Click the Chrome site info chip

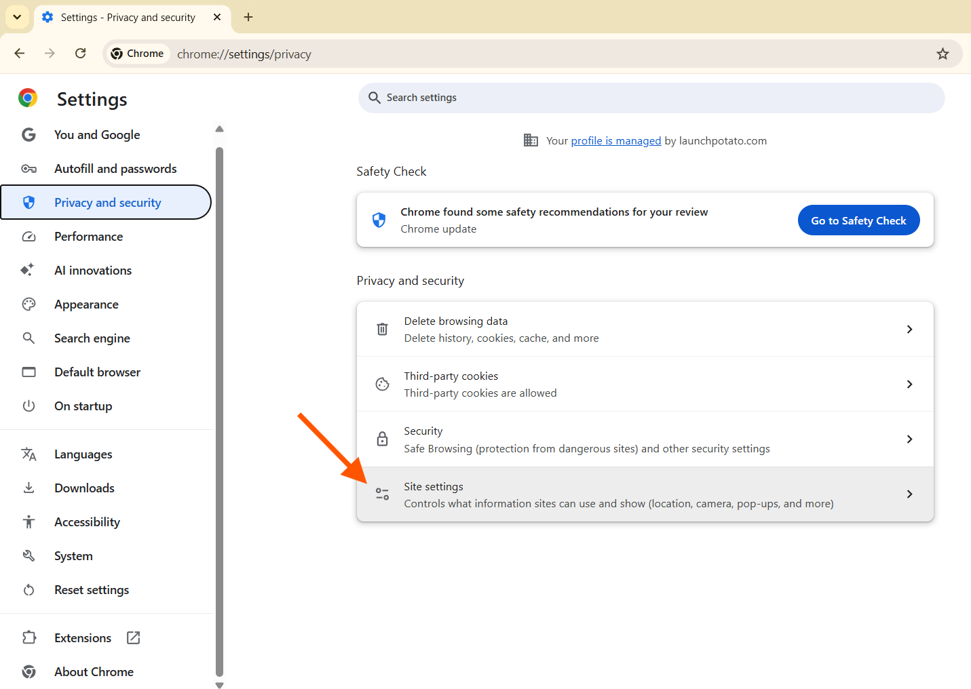point(137,54)
